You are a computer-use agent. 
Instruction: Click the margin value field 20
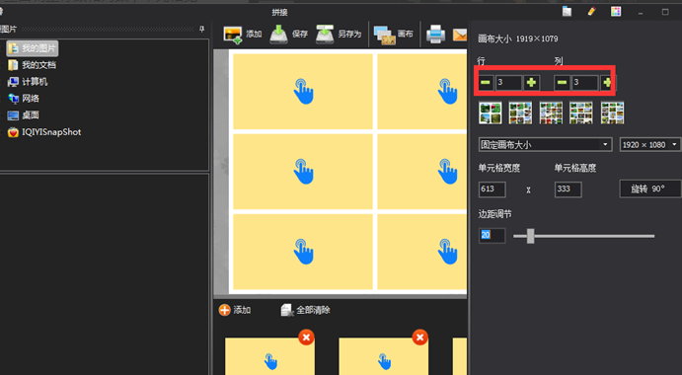point(492,235)
